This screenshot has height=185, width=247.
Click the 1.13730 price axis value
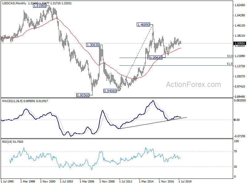coord(240,66)
